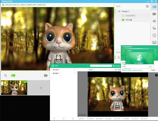
Task: Click the 检查更新 button in About dialog
Action: [153, 70]
